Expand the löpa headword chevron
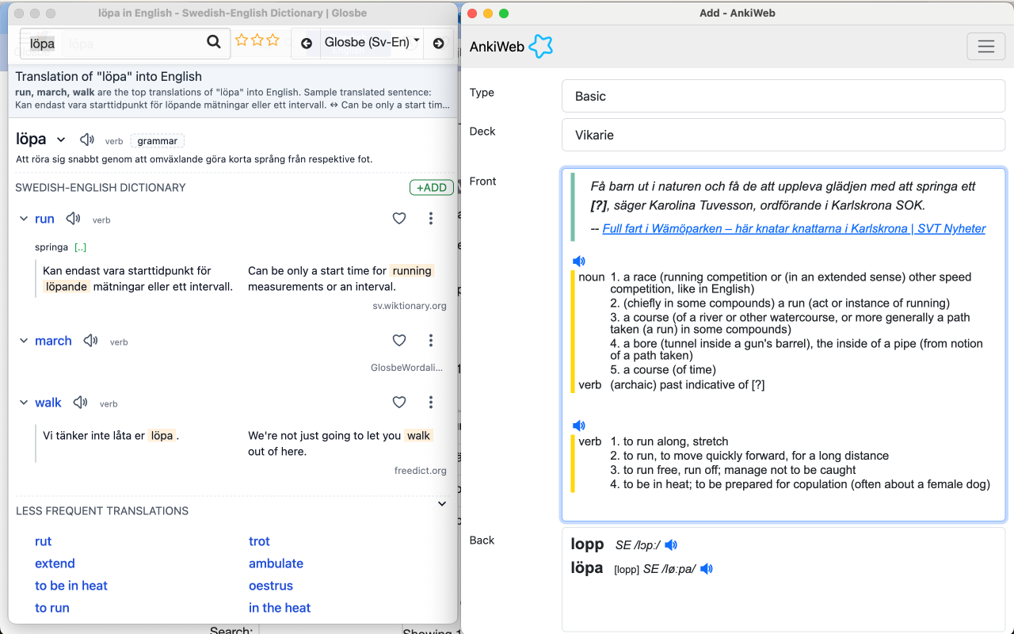Screen dimensions: 1014x634 [x=61, y=140]
